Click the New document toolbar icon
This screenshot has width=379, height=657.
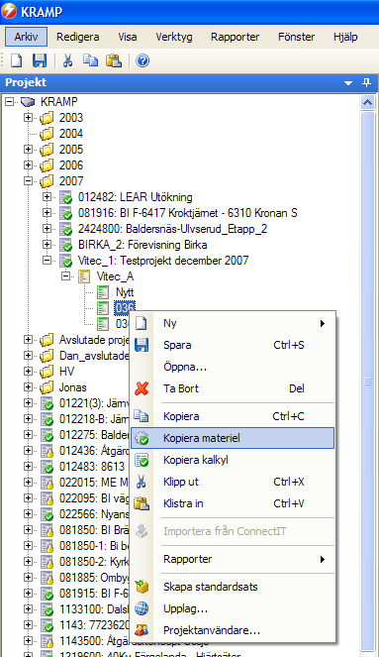(16, 60)
